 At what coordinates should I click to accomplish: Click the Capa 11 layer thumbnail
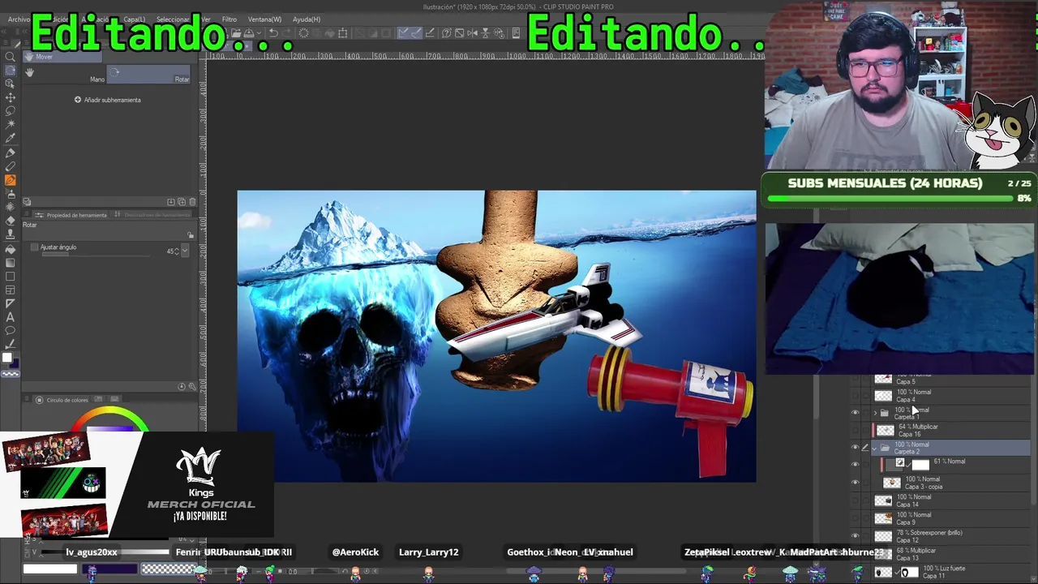pos(884,572)
